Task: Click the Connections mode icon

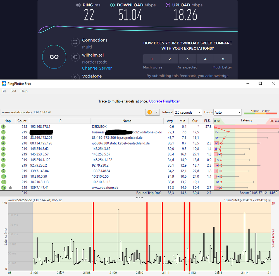Action: (x=75, y=42)
